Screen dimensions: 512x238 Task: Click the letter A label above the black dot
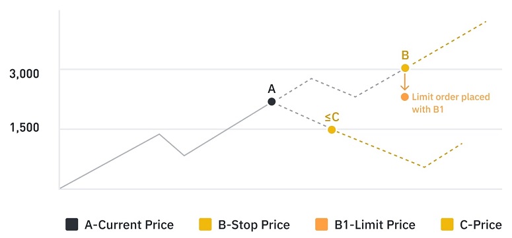point(272,89)
